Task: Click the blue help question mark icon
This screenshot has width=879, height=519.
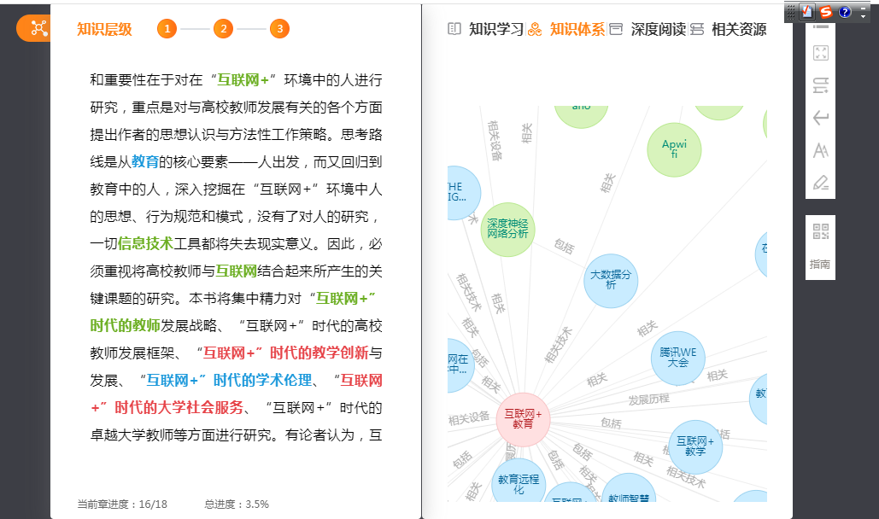Action: (844, 11)
